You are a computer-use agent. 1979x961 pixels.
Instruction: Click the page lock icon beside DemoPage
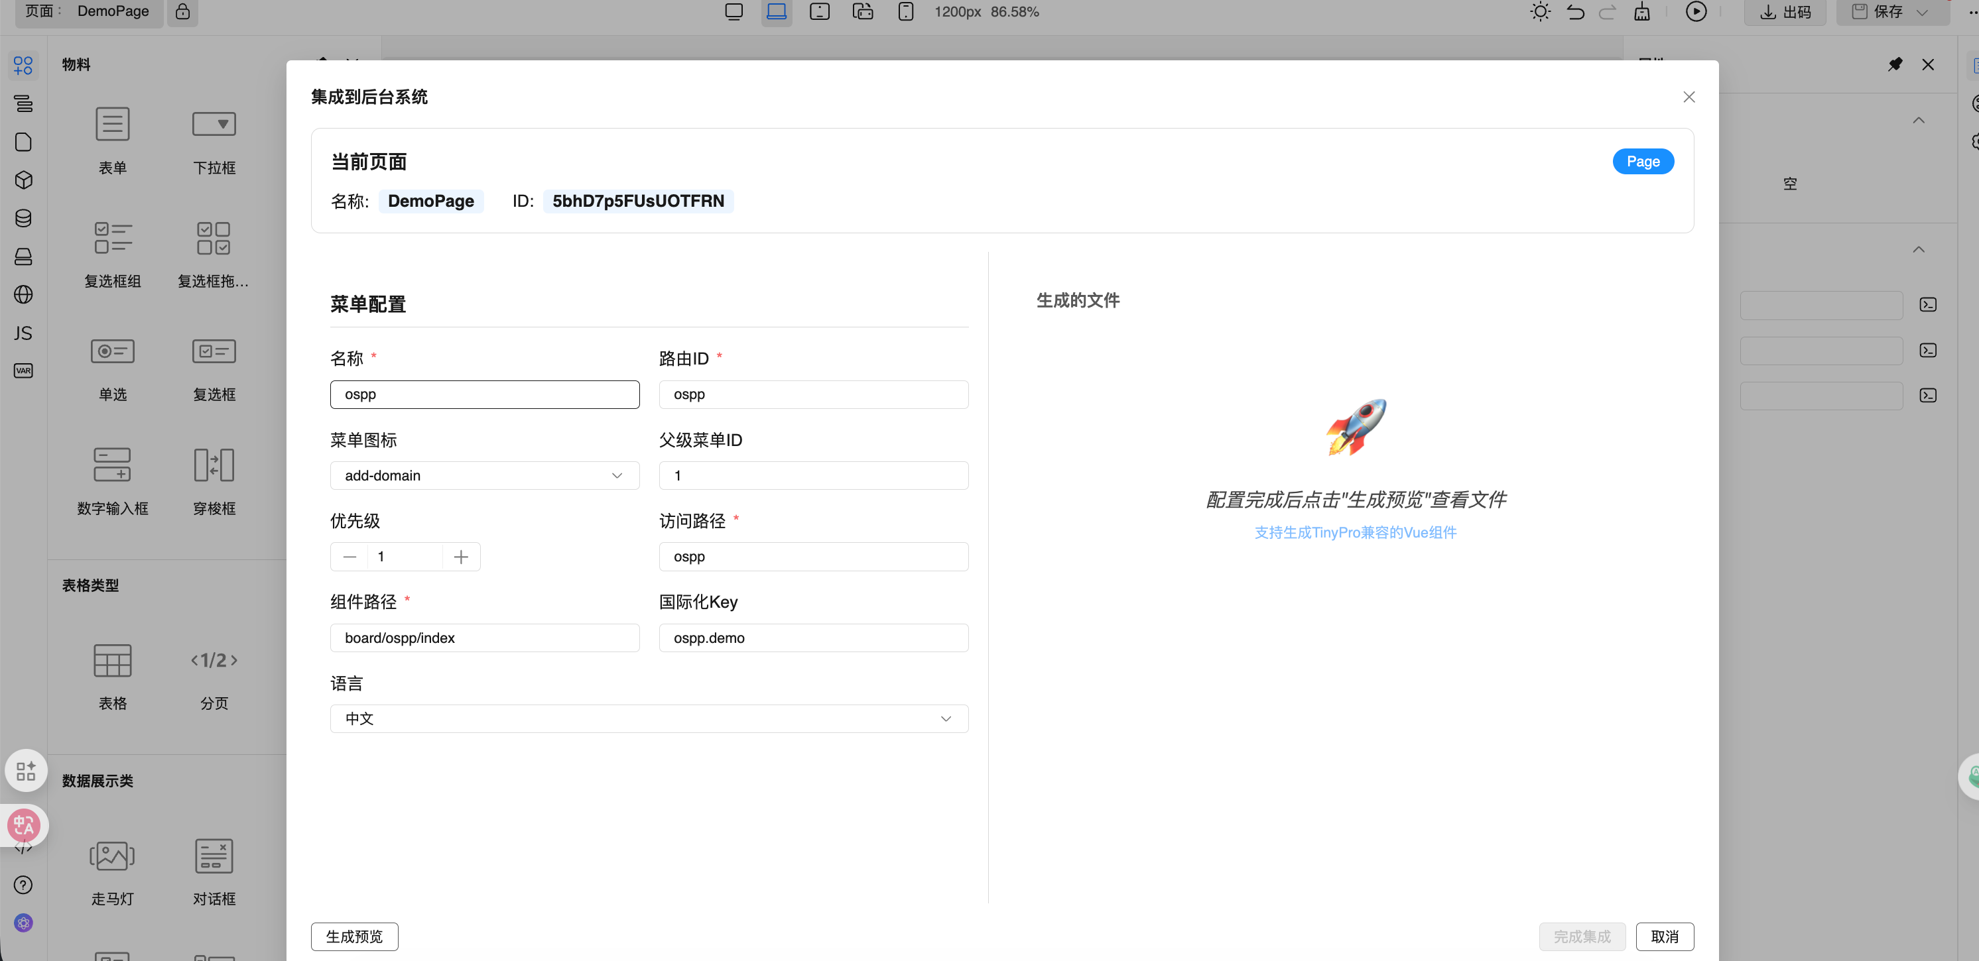183,11
